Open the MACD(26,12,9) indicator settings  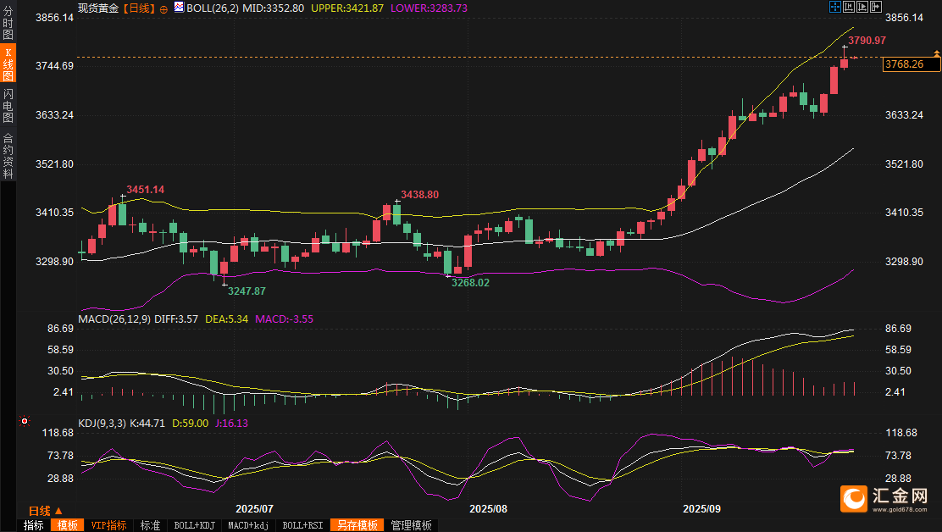point(114,319)
